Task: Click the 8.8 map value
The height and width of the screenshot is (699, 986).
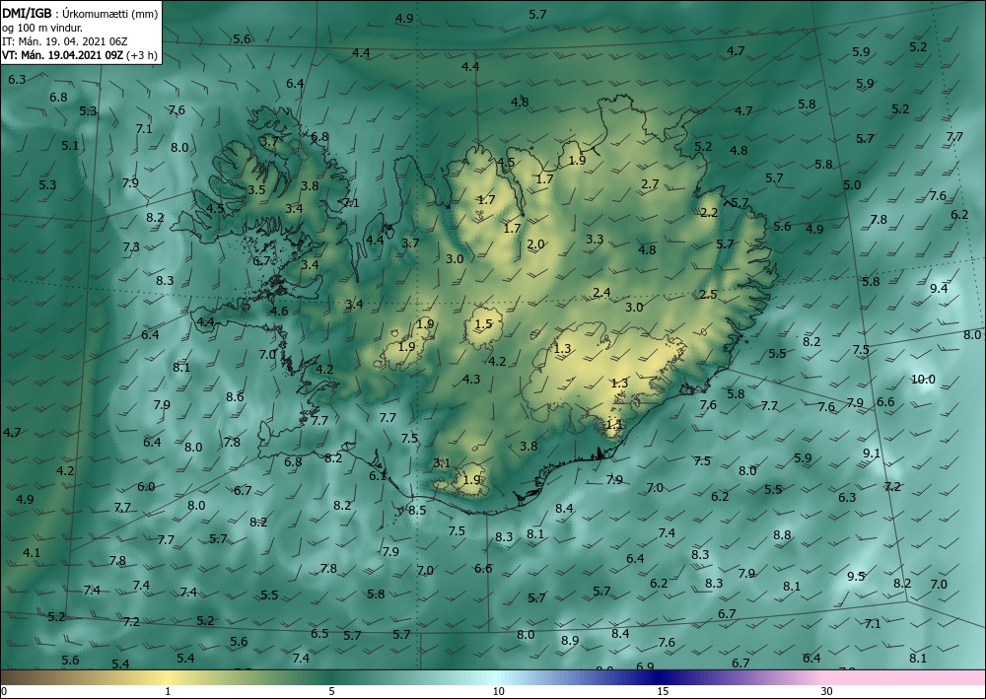Action: click(x=782, y=535)
